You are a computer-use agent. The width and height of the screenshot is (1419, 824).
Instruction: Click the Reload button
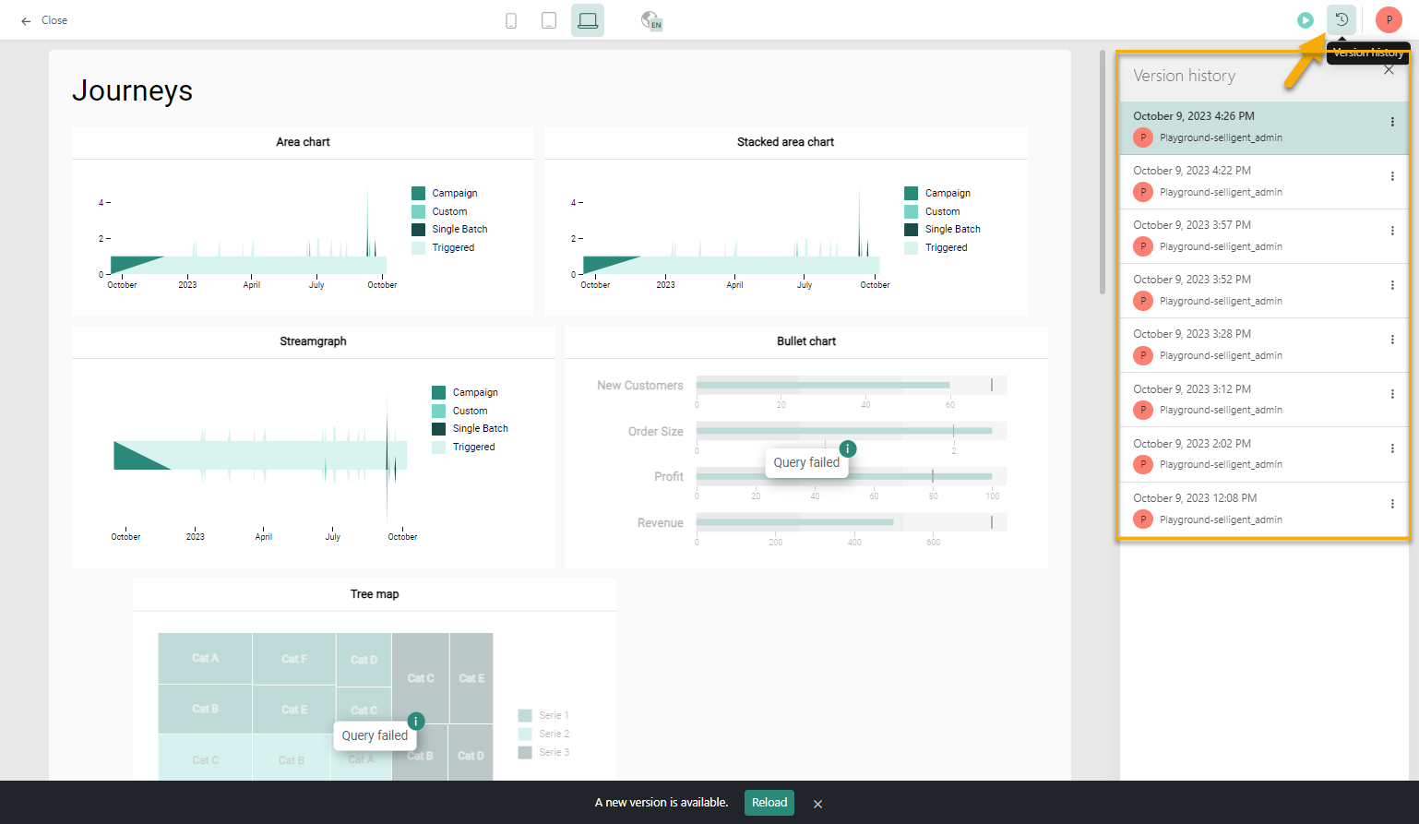click(x=769, y=803)
